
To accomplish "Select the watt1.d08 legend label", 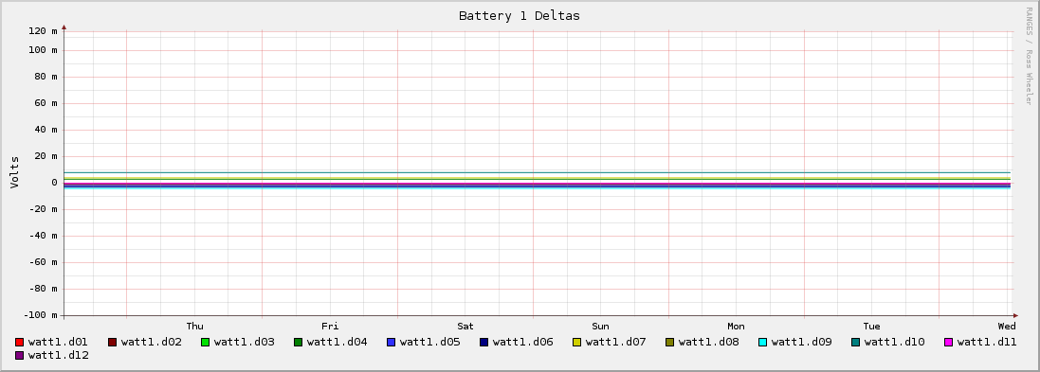I will pos(708,343).
